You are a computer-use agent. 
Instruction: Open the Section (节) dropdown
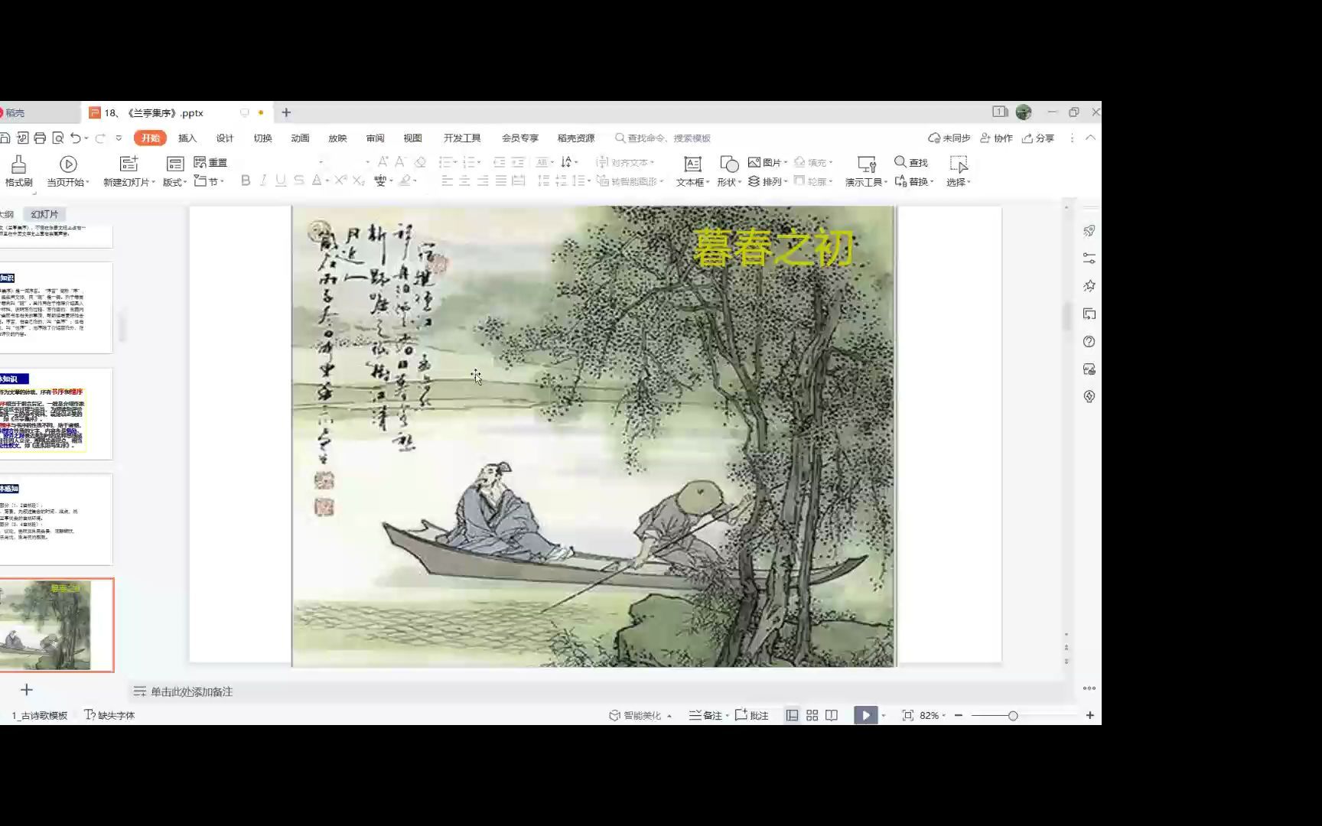[209, 181]
